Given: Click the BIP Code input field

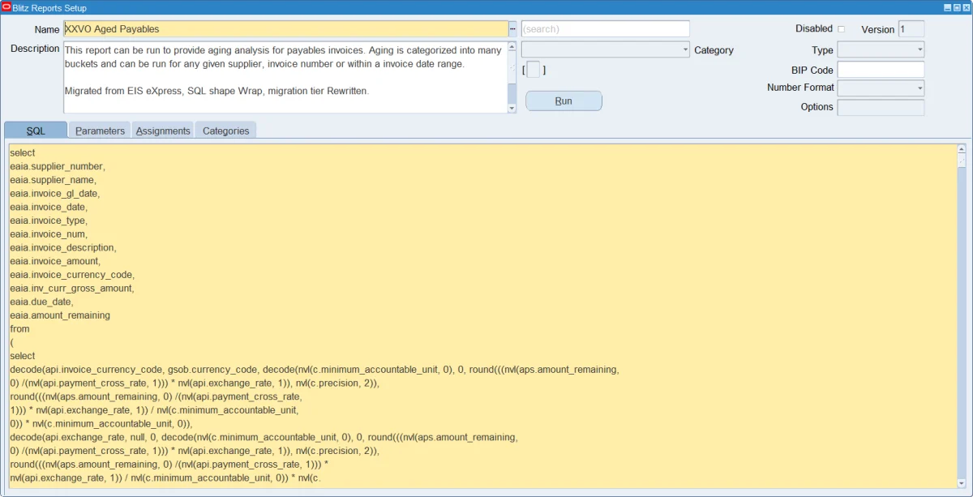Looking at the screenshot, I should 881,70.
